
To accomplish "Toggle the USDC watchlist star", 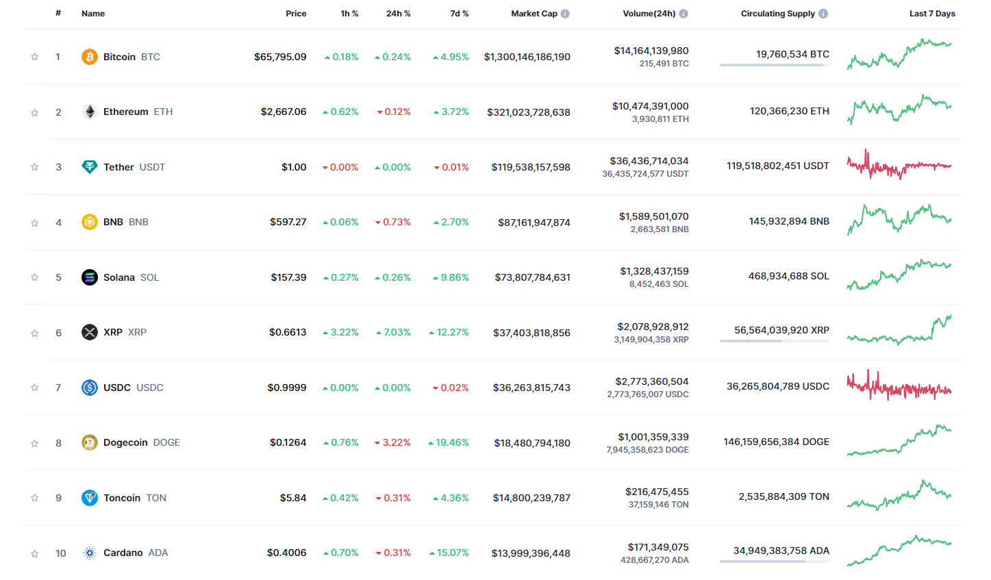I will click(x=34, y=388).
